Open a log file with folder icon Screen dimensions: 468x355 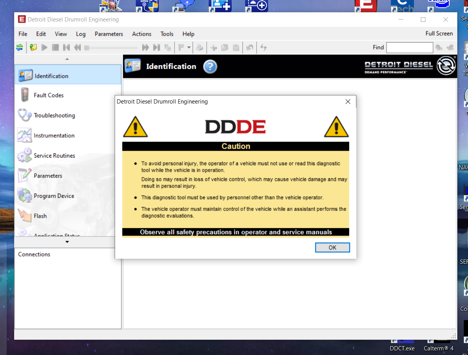point(33,48)
